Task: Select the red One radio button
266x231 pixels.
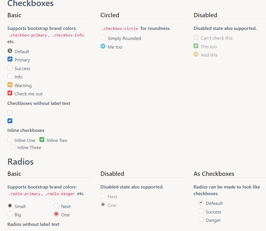Action: tap(56, 214)
